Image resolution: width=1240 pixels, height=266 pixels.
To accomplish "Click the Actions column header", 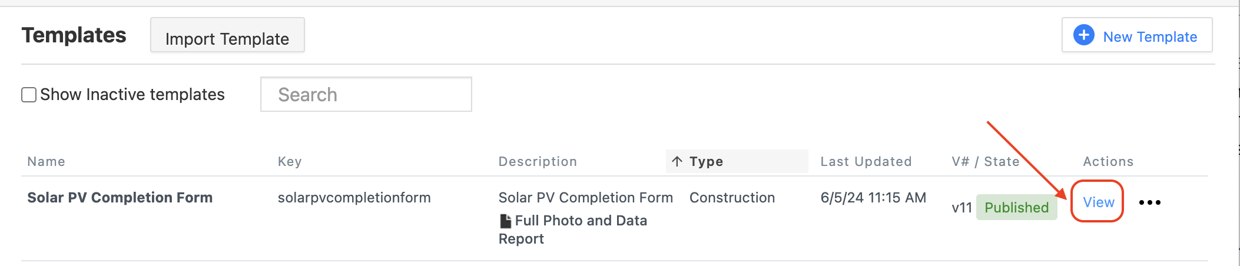I will tap(1108, 161).
